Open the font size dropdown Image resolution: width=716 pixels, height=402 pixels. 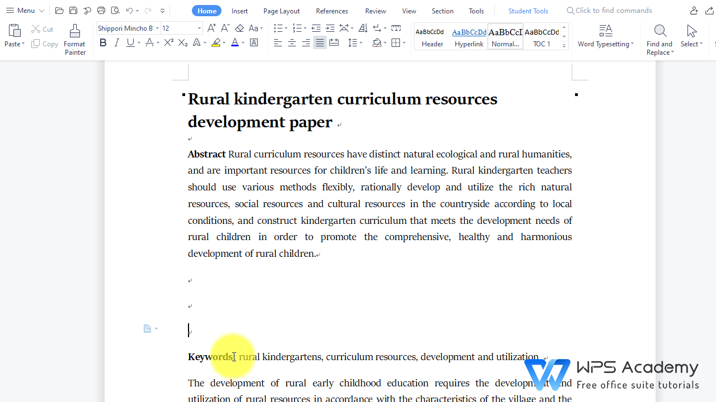pos(199,28)
